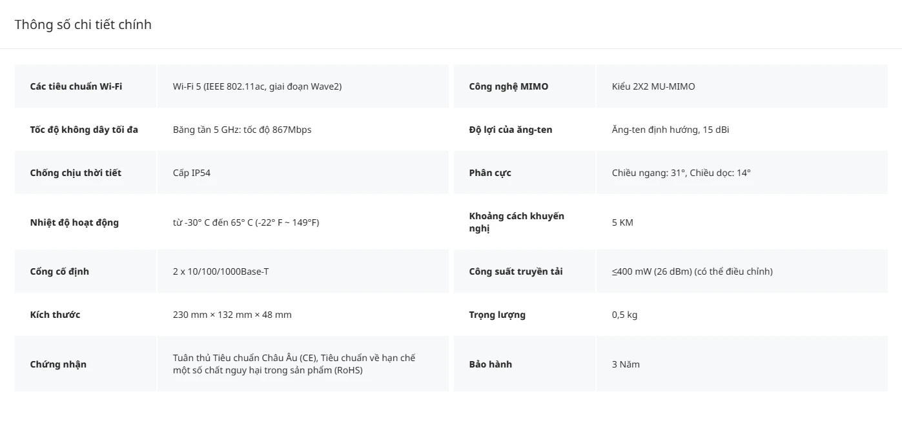Click the label "Khoảng cách khuyến nghị"
The image size is (902, 432).
click(517, 222)
